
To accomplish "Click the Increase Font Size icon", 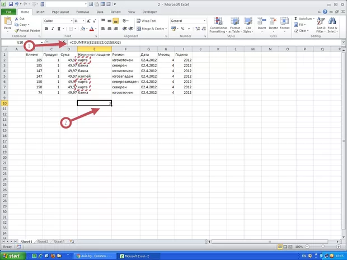I will [88, 21].
